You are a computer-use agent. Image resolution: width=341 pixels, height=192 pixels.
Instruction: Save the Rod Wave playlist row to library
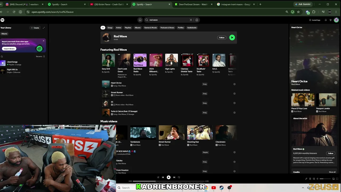(x=234, y=152)
